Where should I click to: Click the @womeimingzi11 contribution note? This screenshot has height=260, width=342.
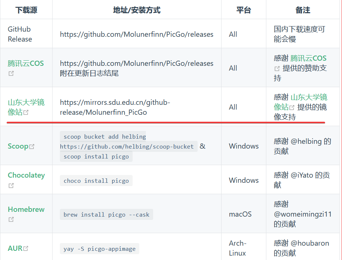point(303,214)
